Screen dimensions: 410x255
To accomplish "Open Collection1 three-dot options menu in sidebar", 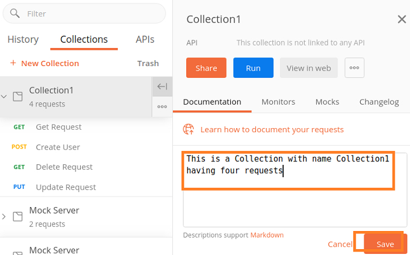I will (x=162, y=106).
